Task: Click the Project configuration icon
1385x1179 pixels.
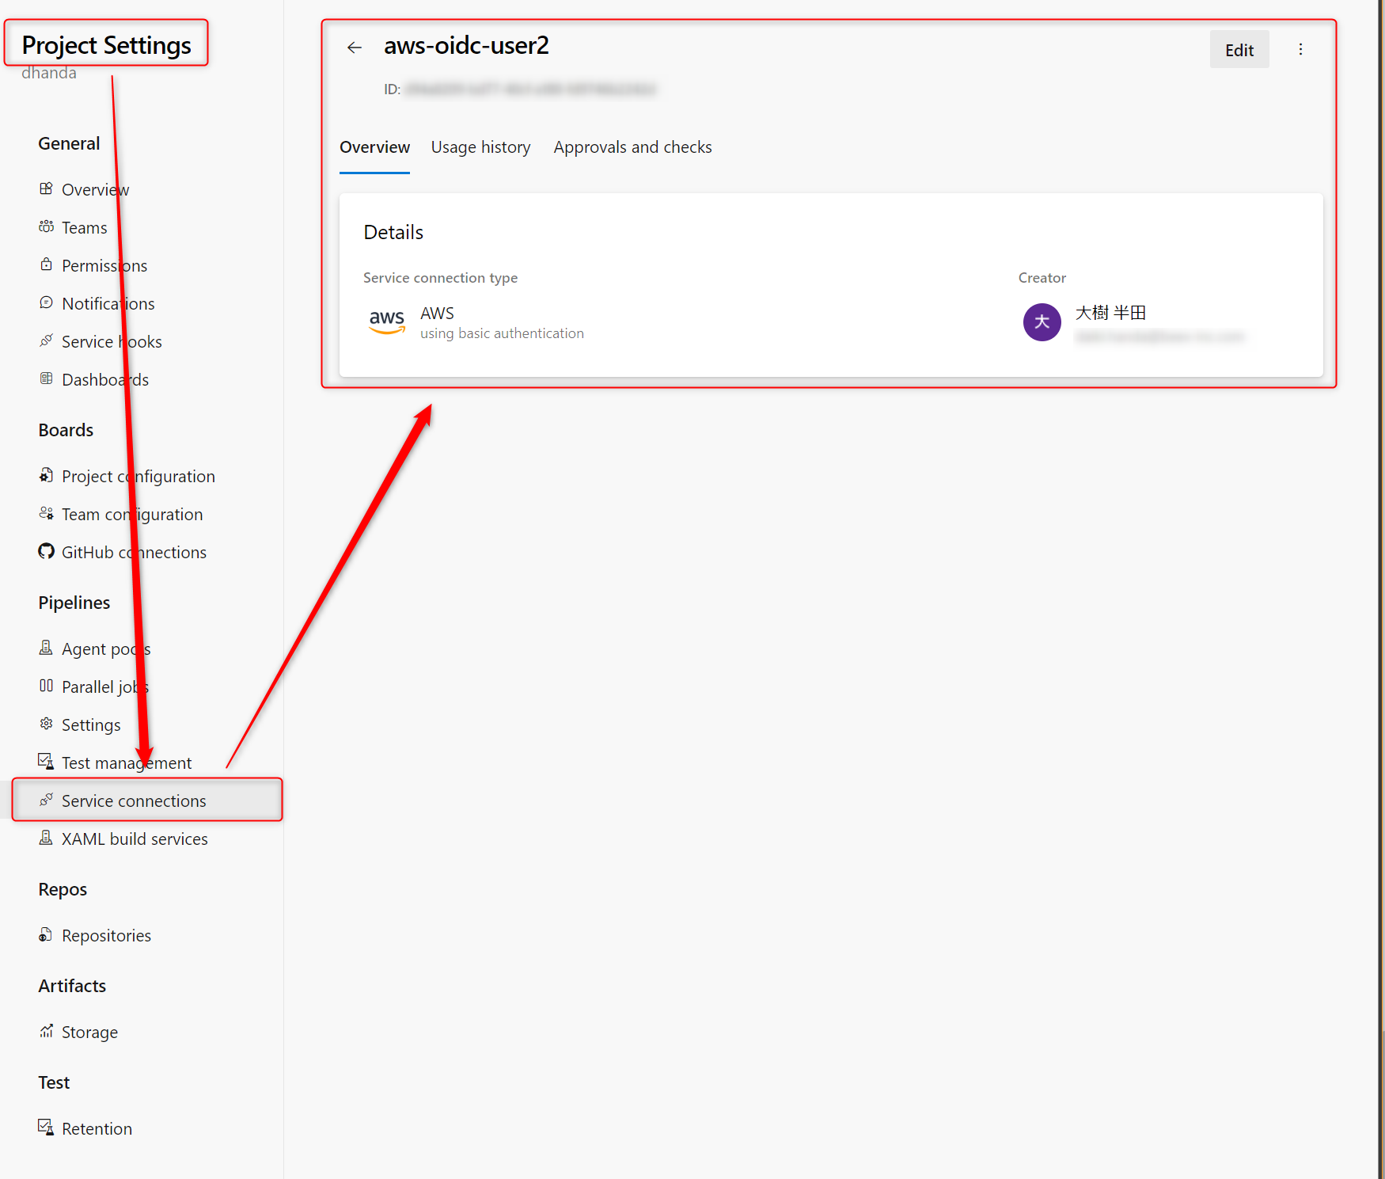Action: tap(47, 476)
